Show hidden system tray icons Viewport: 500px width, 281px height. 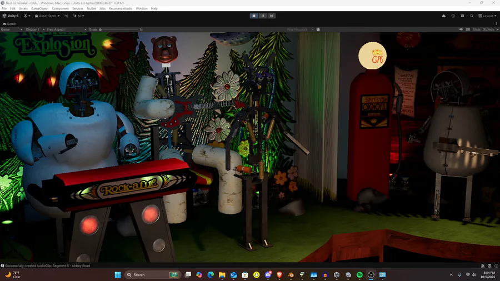pyautogui.click(x=451, y=275)
